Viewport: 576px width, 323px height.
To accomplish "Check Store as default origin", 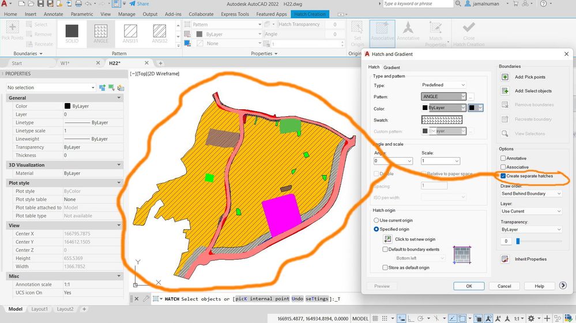I will (x=385, y=268).
